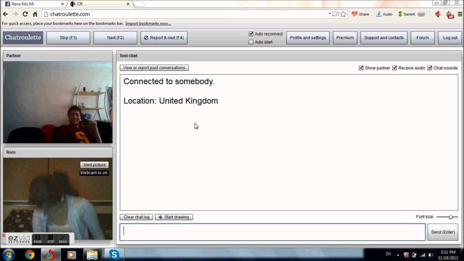The width and height of the screenshot is (464, 261).
Task: Bookmark this page with the star icon
Action: [343, 14]
